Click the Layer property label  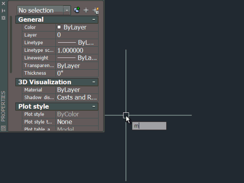[30, 35]
